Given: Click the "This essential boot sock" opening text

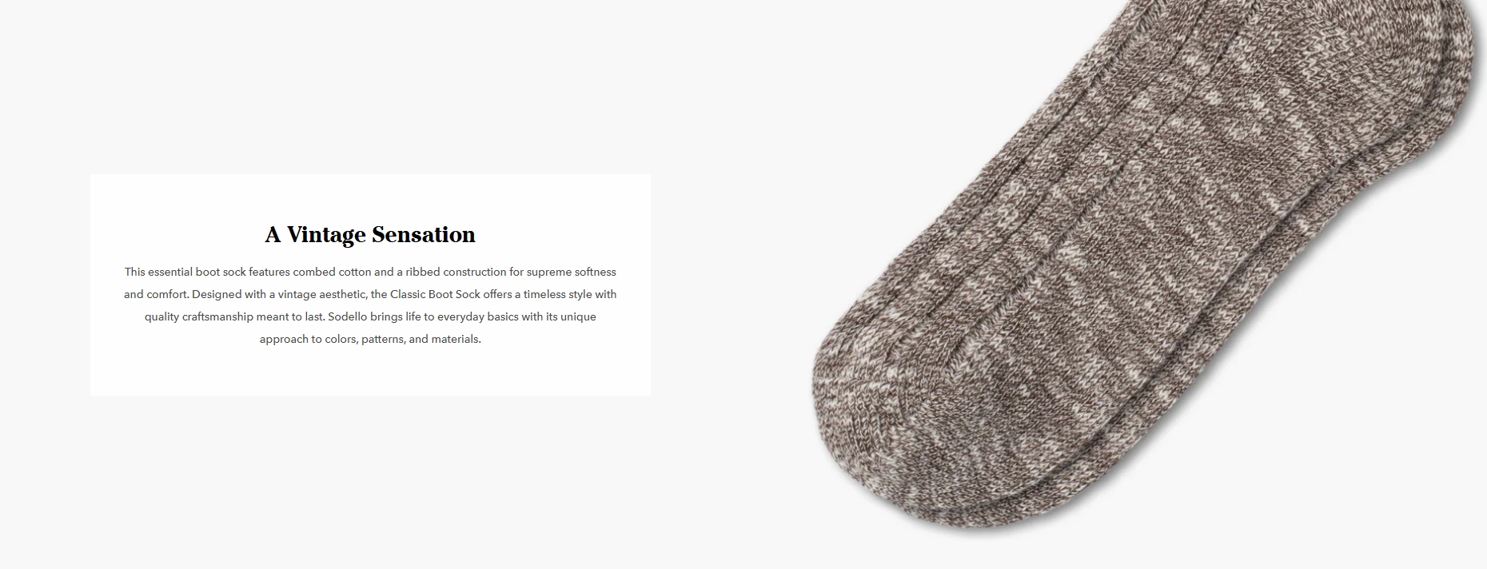Looking at the screenshot, I should click(185, 272).
